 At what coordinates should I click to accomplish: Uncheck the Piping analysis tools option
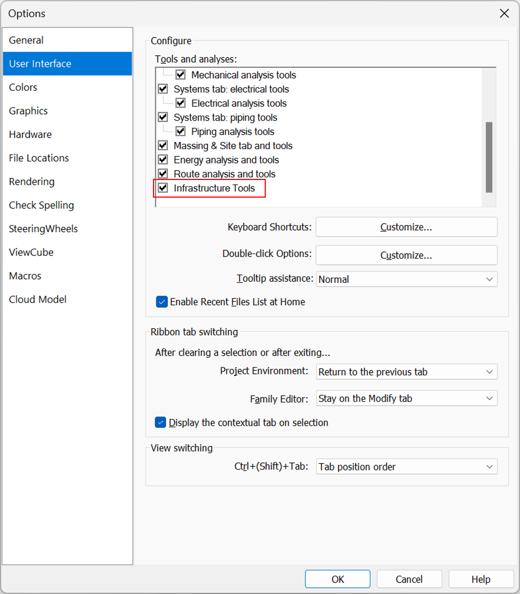pos(180,131)
